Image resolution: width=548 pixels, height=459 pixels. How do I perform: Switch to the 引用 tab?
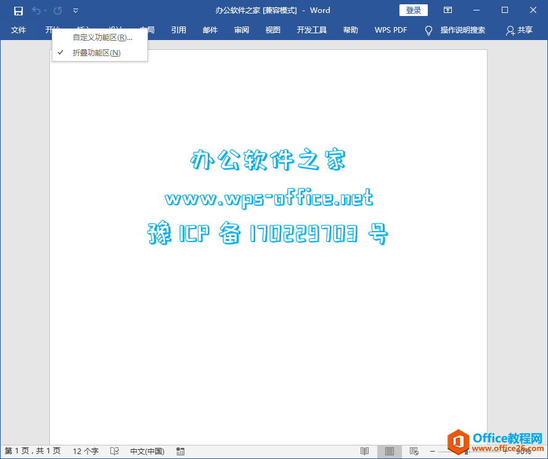(x=179, y=30)
